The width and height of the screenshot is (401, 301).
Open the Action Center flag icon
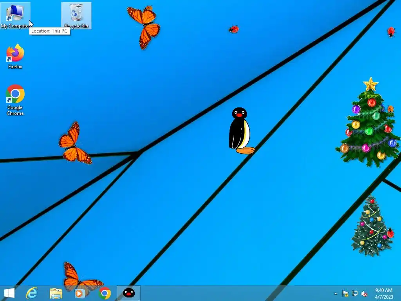click(x=345, y=294)
